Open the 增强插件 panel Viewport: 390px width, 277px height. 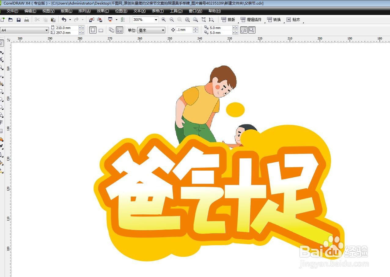click(x=253, y=20)
